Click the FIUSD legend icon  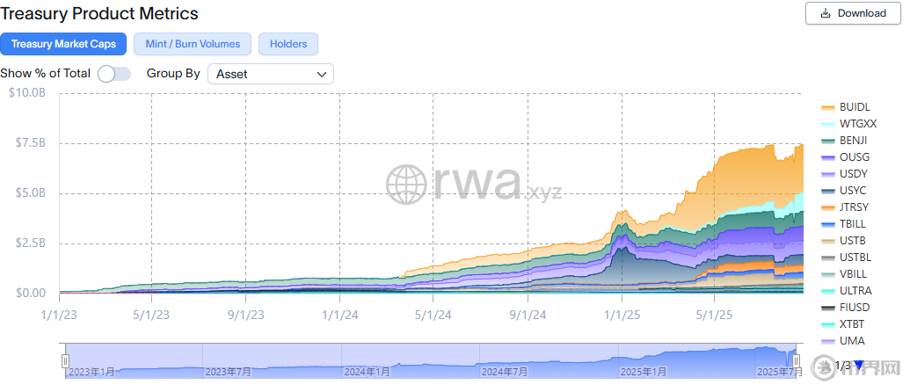[828, 308]
